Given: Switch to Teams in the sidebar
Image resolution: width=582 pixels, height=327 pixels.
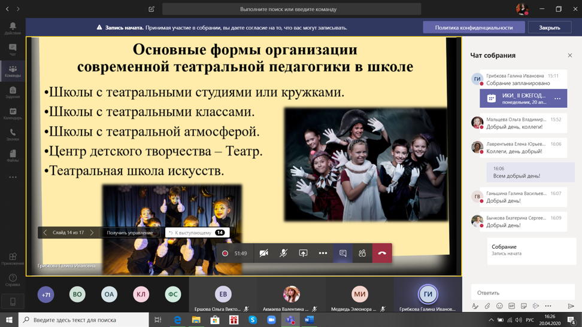Looking at the screenshot, I should point(13,71).
